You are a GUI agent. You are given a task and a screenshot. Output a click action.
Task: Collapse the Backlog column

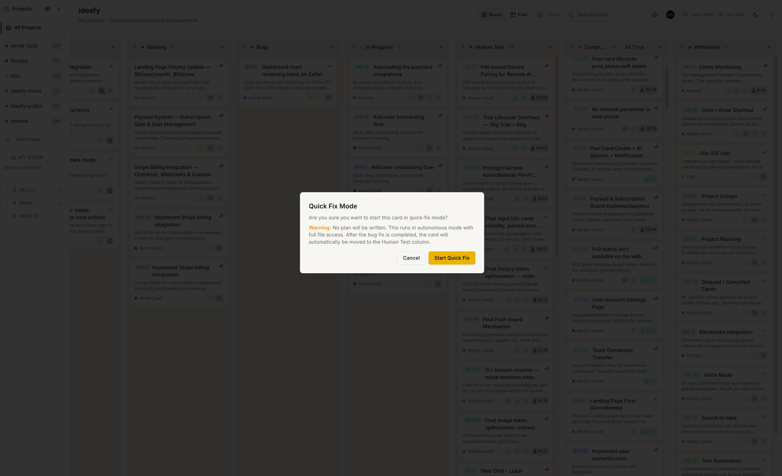(x=135, y=47)
